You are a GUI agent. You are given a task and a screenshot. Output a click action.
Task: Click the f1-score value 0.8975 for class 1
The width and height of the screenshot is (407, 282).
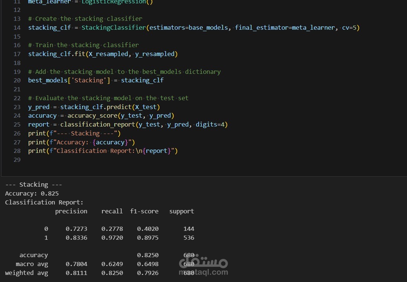(148, 238)
